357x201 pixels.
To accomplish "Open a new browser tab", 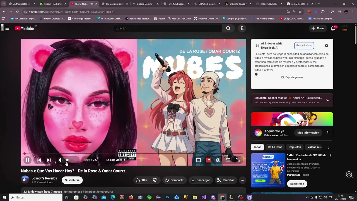I will (x=319, y=4).
